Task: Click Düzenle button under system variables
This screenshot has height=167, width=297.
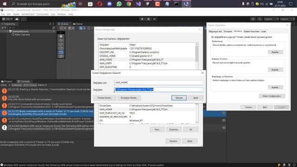Action: point(174,129)
